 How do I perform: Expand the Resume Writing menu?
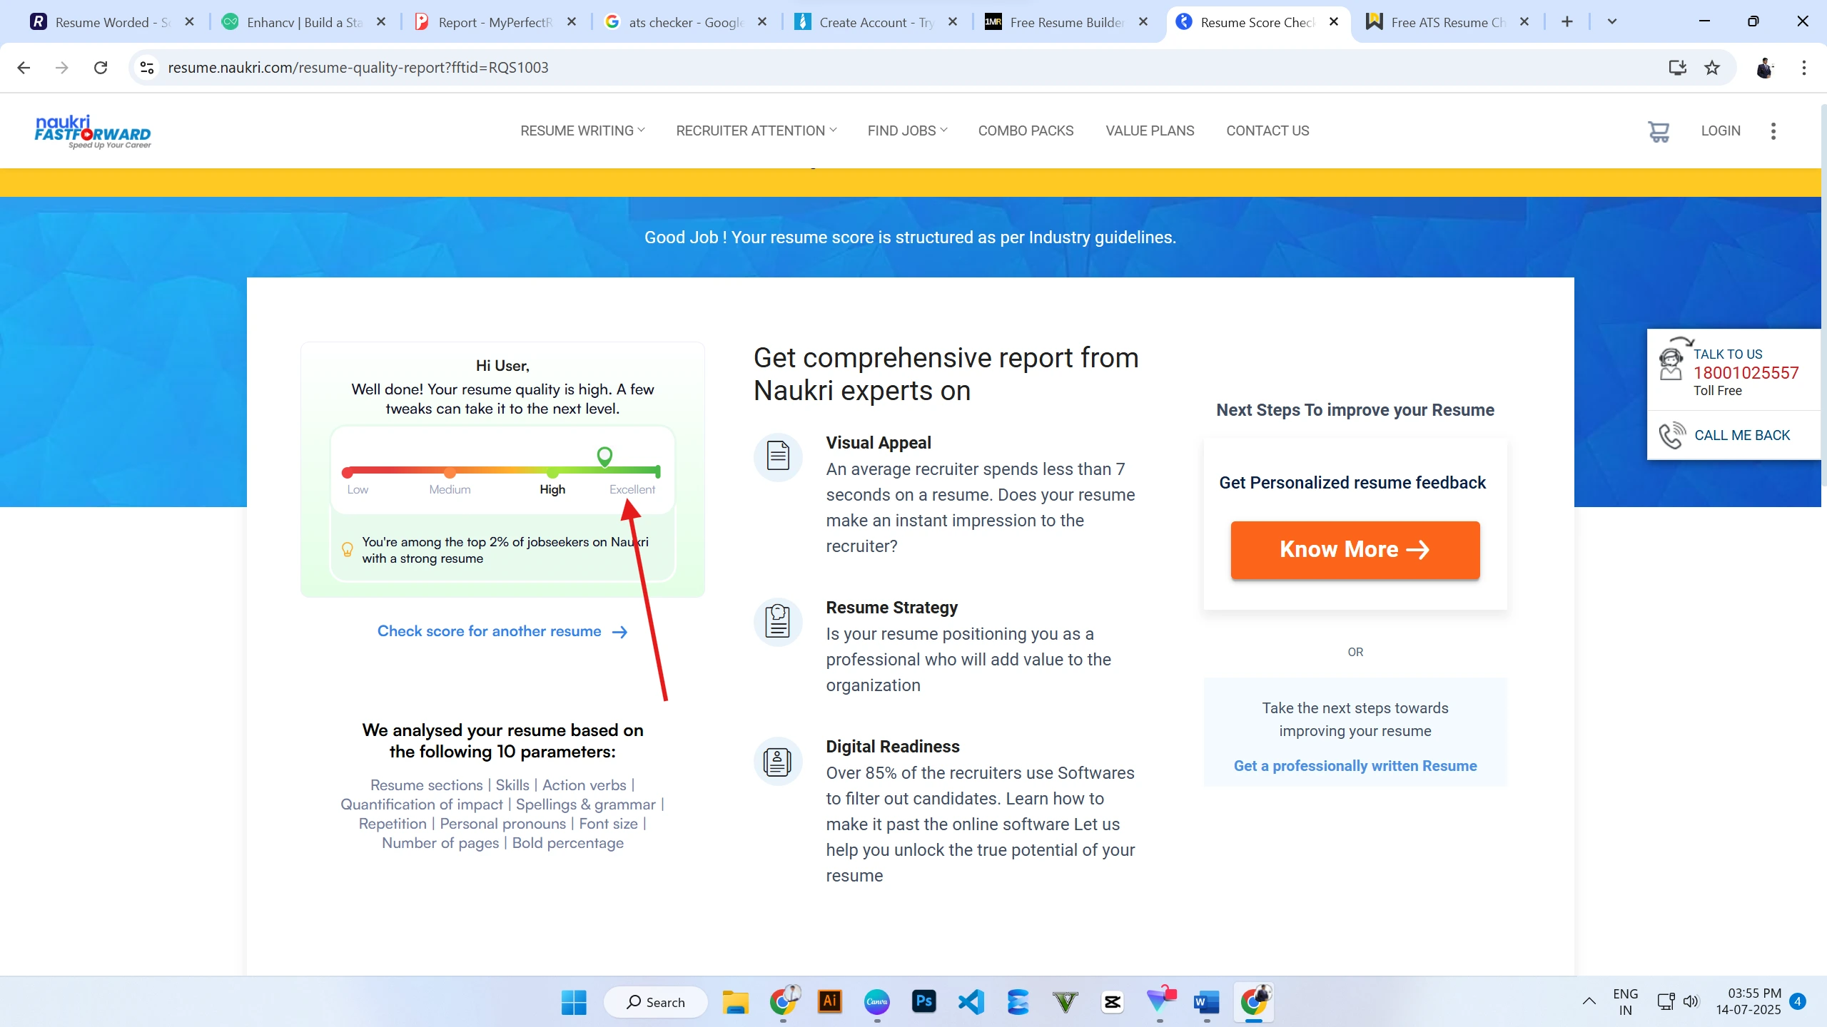(582, 131)
